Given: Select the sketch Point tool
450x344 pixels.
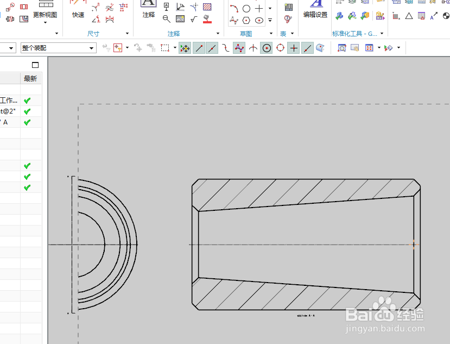Looking at the screenshot, I should pyautogui.click(x=259, y=9).
